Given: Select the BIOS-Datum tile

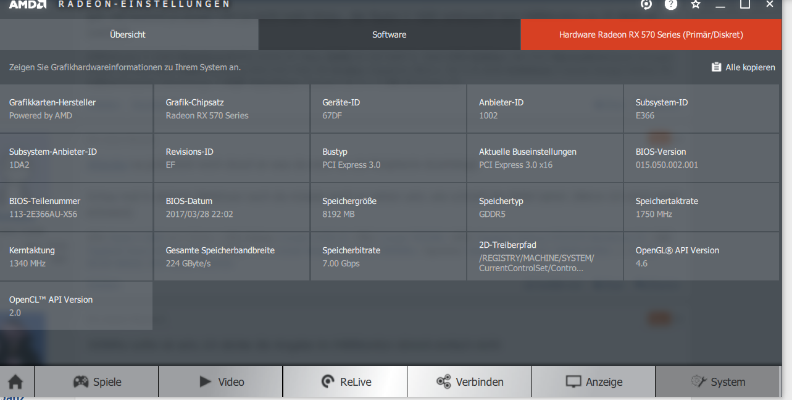Looking at the screenshot, I should pos(231,207).
